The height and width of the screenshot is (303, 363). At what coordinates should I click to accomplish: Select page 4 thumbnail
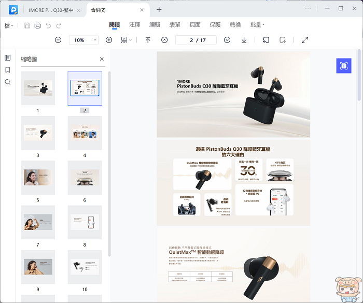(85, 133)
